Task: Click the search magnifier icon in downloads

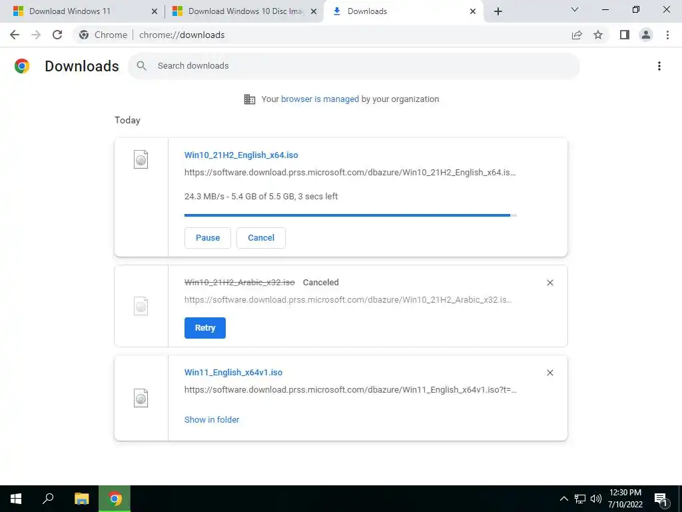Action: [141, 66]
